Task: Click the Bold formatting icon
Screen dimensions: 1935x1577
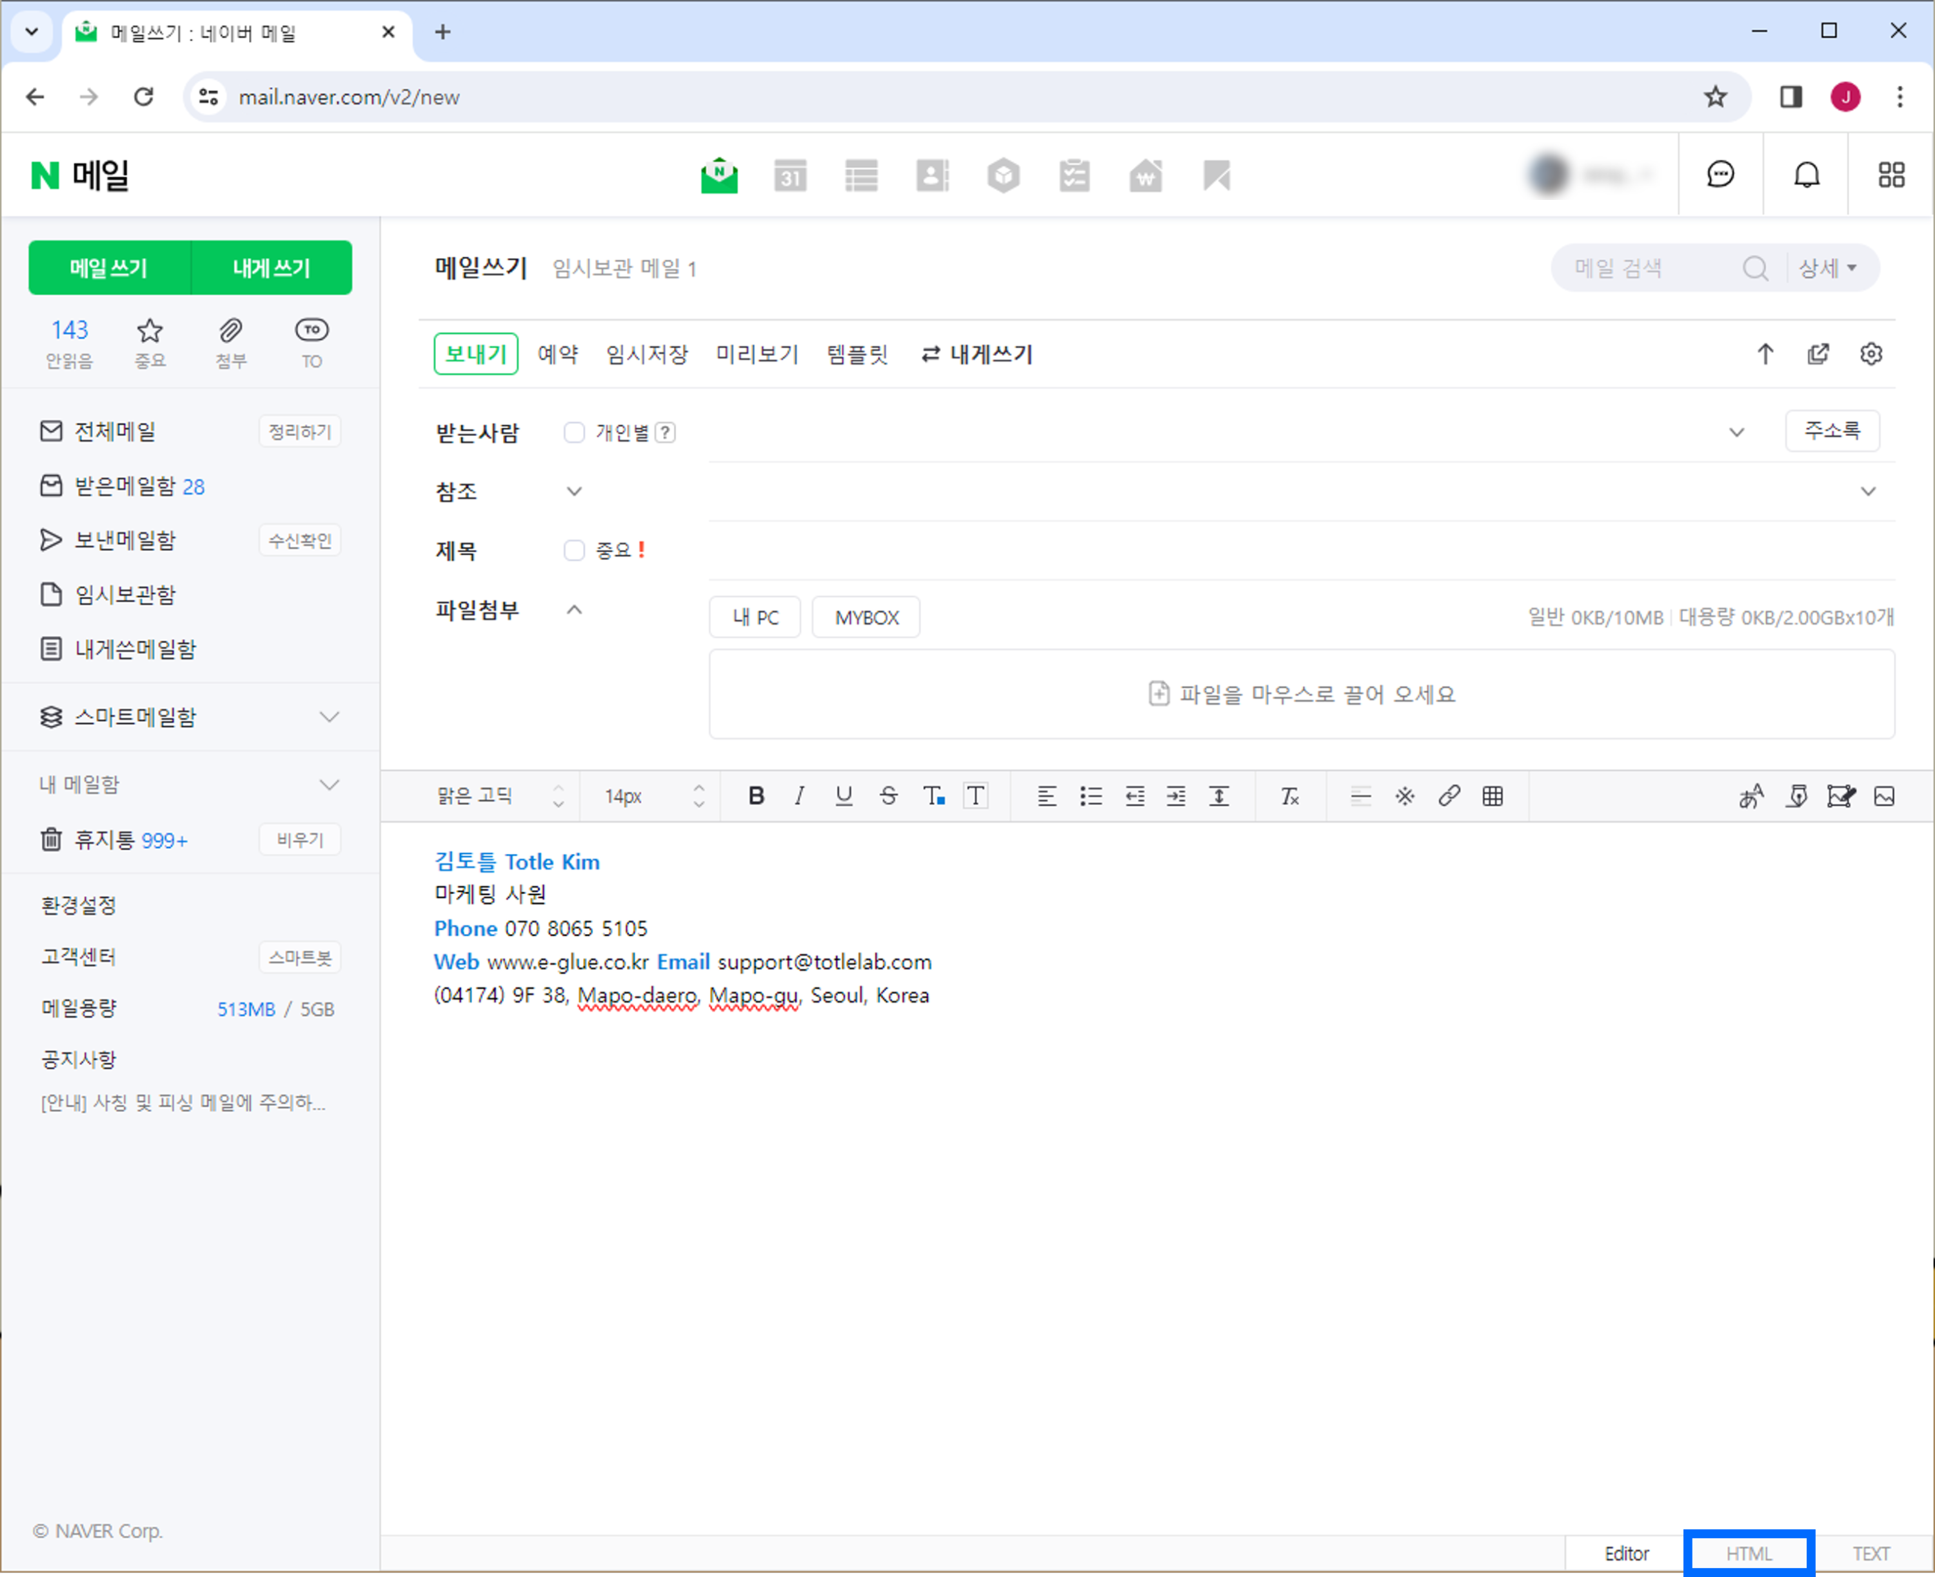Action: pyautogui.click(x=756, y=796)
